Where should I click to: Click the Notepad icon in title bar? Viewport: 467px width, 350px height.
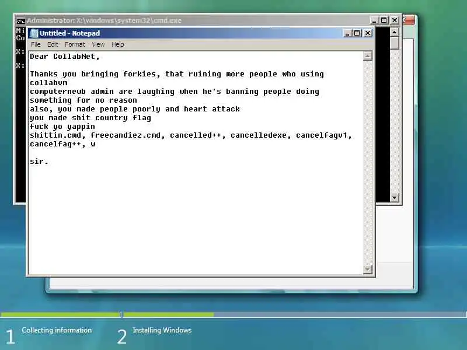(34, 33)
